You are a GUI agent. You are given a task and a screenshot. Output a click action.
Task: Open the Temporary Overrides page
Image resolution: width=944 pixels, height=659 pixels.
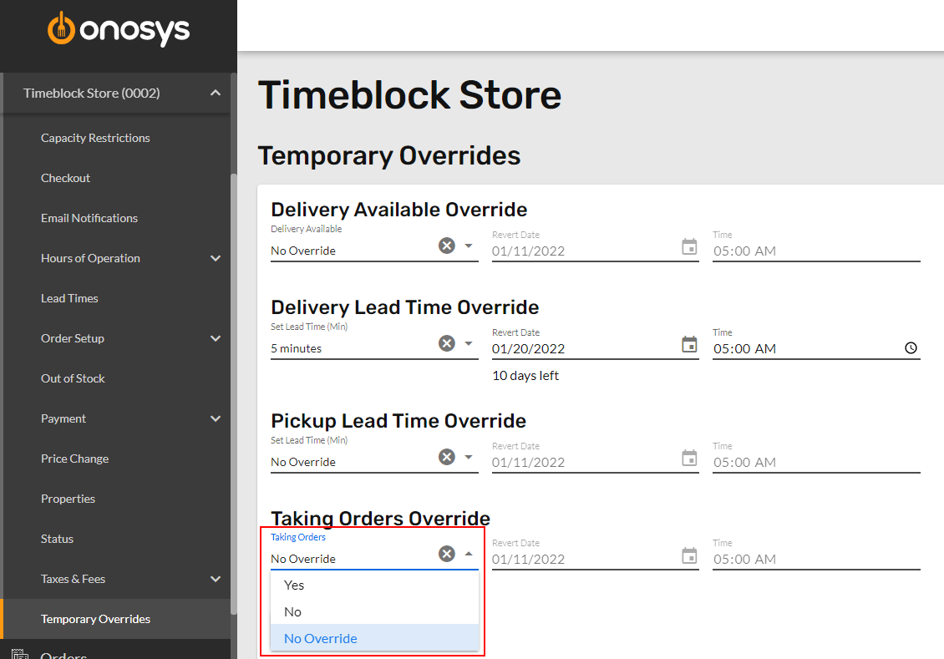[x=95, y=619]
